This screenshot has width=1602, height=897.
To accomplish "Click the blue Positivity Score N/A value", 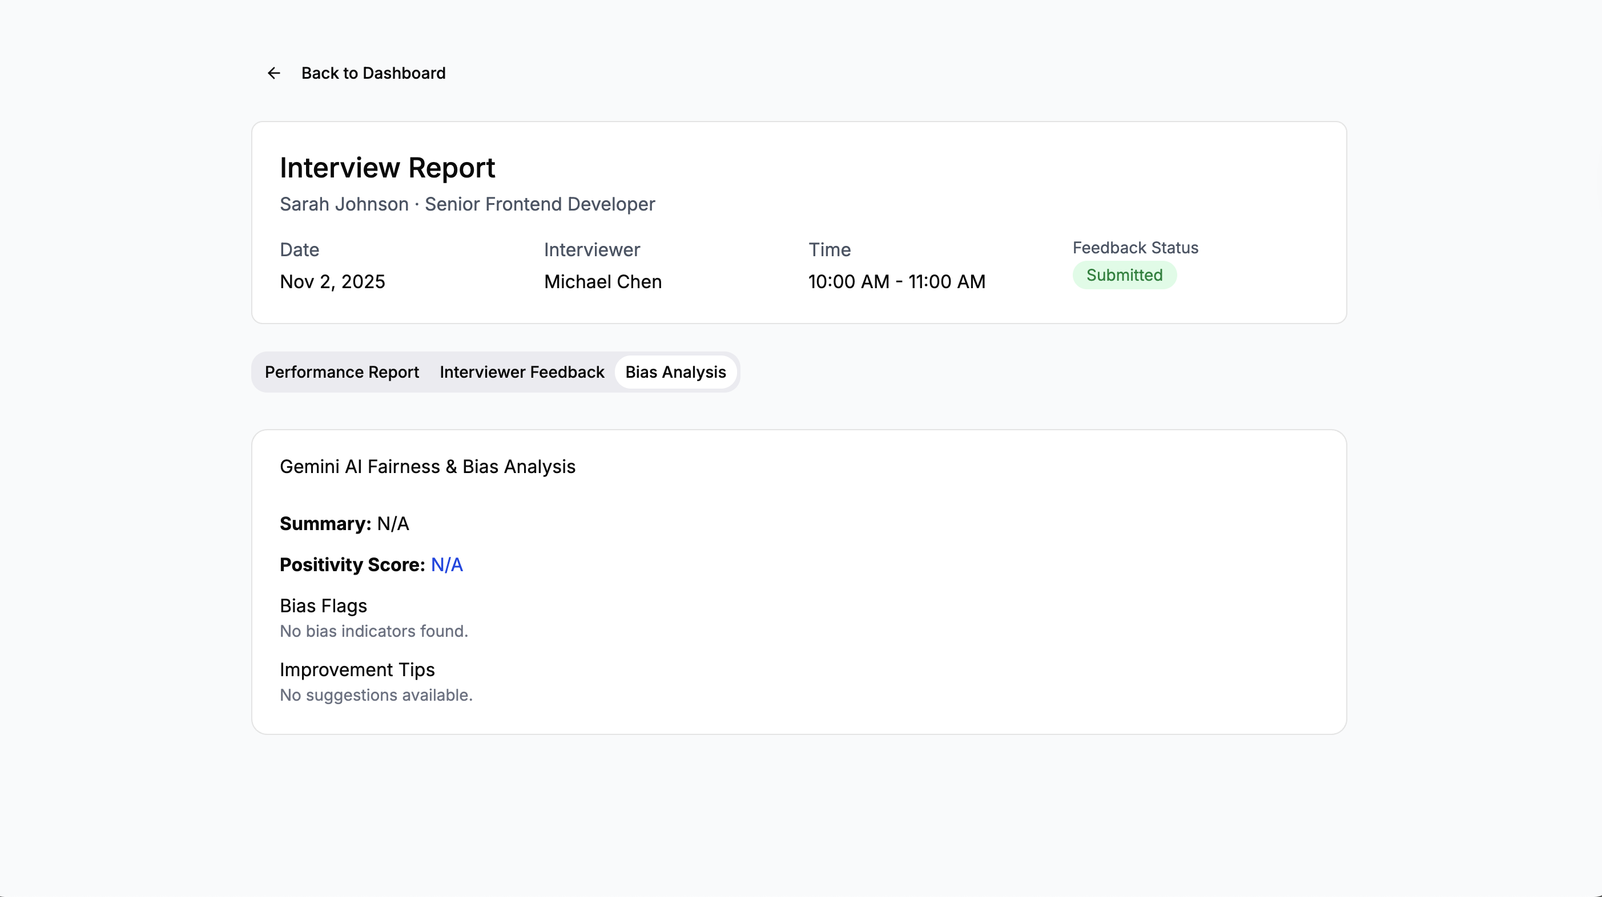I will (x=446, y=564).
